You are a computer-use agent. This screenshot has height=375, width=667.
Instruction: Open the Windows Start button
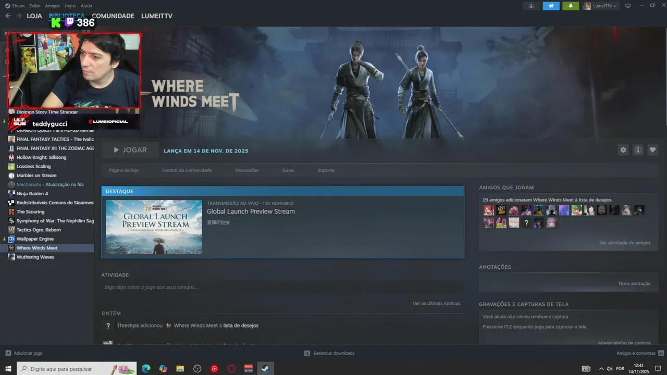pyautogui.click(x=8, y=369)
